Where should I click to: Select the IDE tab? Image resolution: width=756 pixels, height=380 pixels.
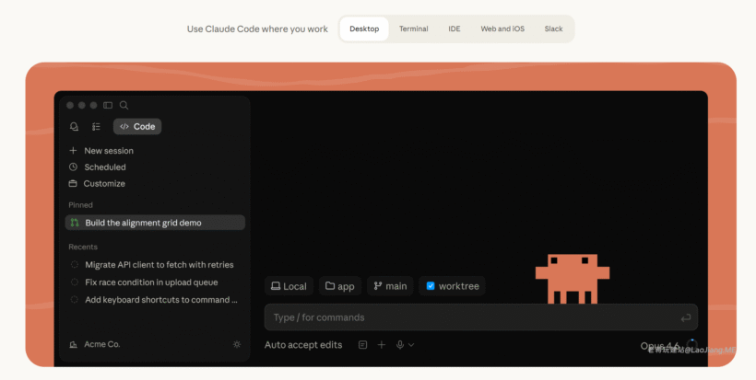(x=455, y=29)
